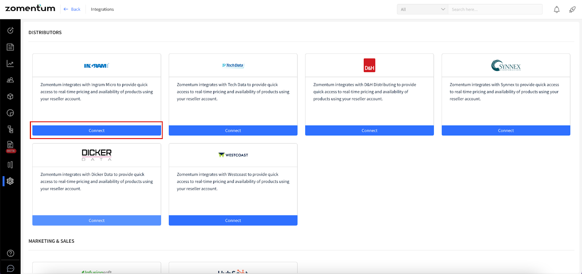Focus the Search here field
Image resolution: width=582 pixels, height=274 pixels.
pyautogui.click(x=495, y=9)
